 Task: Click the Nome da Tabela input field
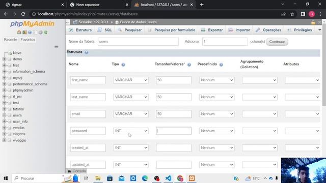(x=138, y=42)
